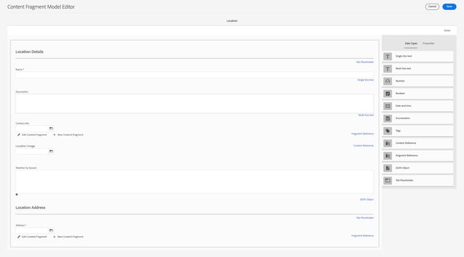Screen dimensions: 464x257
Task: Click Fragment Reference tag beside Address
Action: [x=363, y=236]
